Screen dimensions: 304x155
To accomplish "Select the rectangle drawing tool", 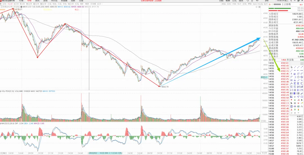I will point(302,97).
